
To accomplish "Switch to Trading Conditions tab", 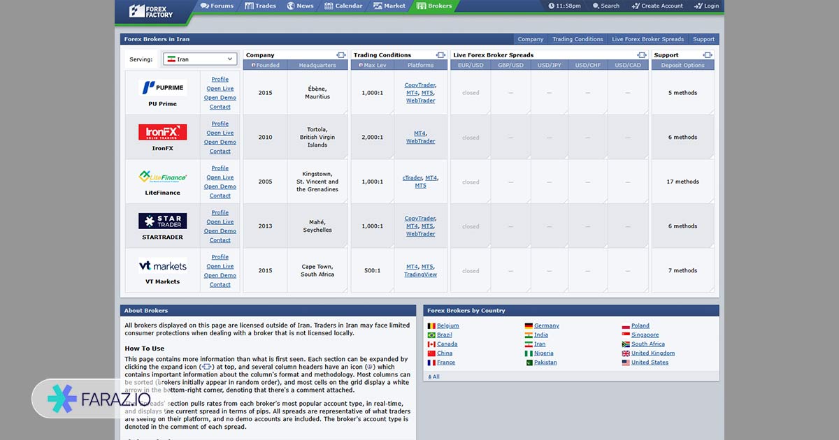I will point(578,39).
